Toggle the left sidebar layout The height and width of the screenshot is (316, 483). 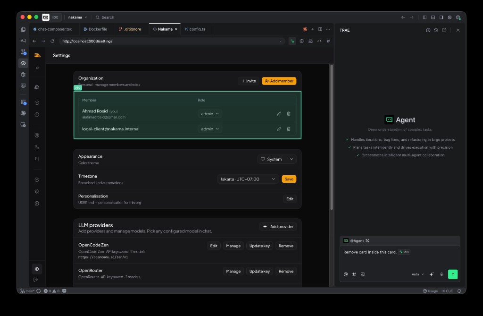[x=425, y=17]
